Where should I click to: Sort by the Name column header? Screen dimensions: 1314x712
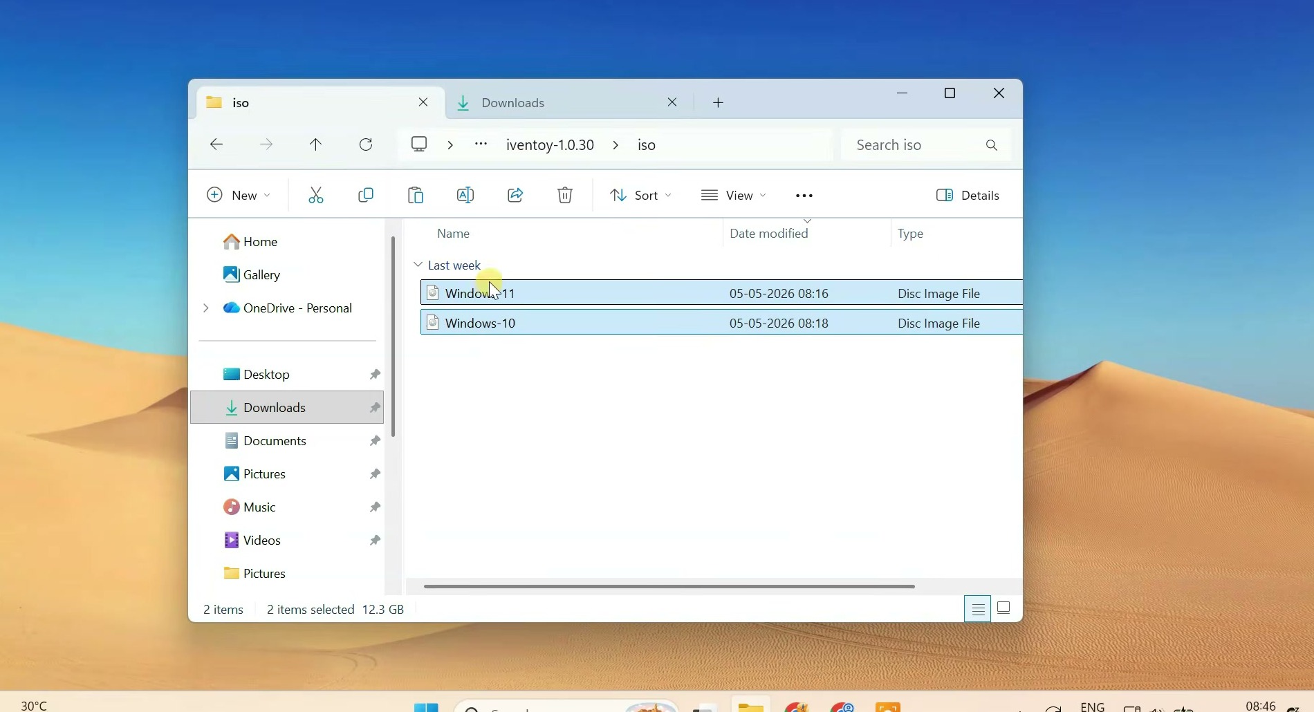[454, 234]
